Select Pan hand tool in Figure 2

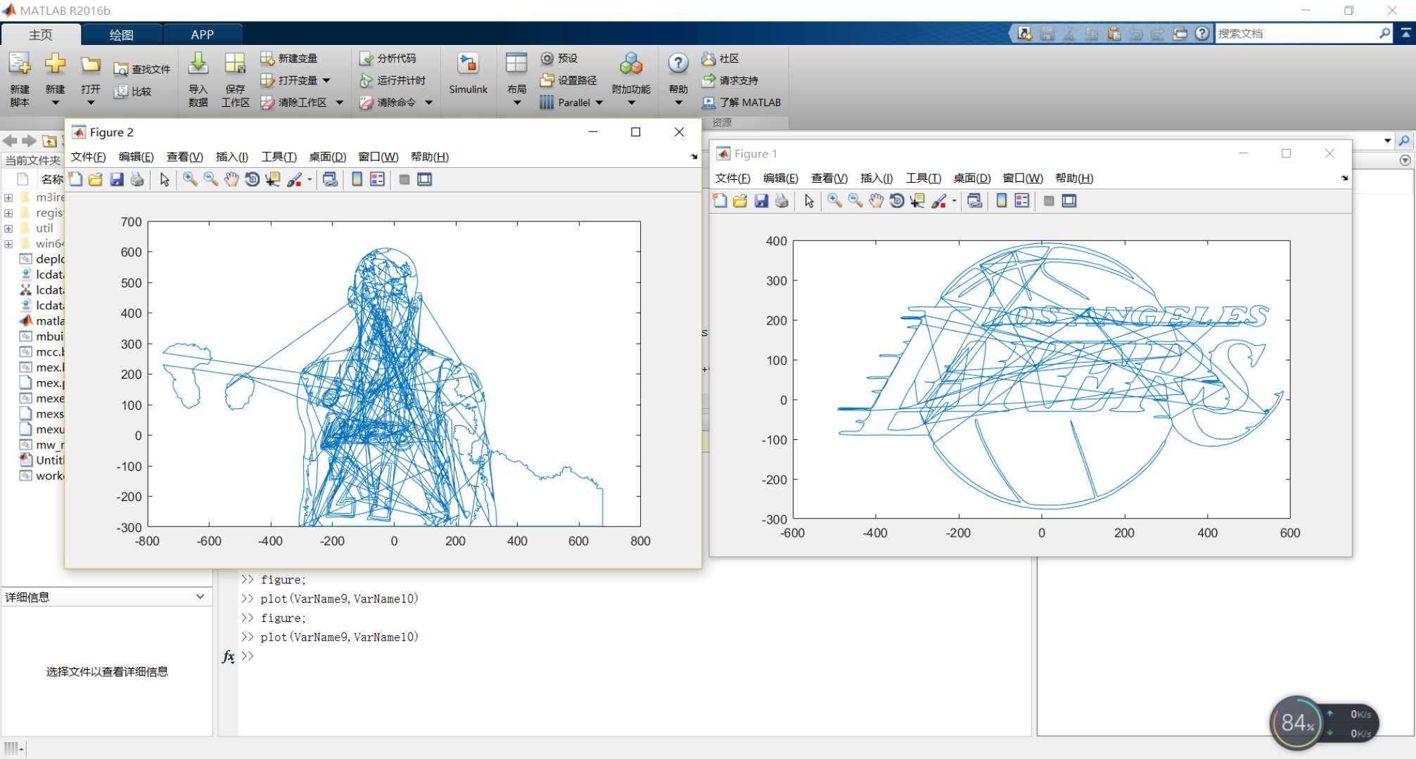231,179
